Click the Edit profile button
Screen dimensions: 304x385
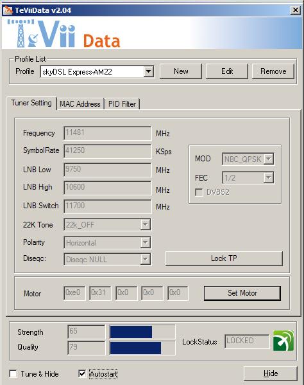click(x=227, y=71)
